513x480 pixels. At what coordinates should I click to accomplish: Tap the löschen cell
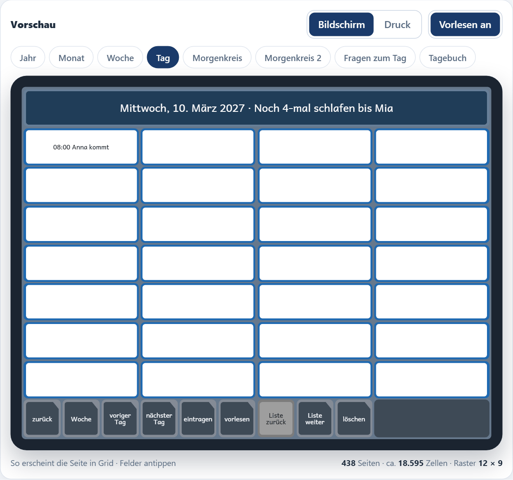[354, 419]
